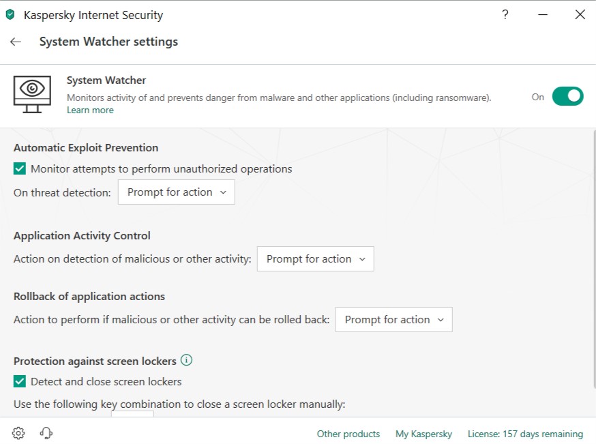Minimize the Kaspersky window
Viewport: 596px width, 444px height.
point(543,14)
